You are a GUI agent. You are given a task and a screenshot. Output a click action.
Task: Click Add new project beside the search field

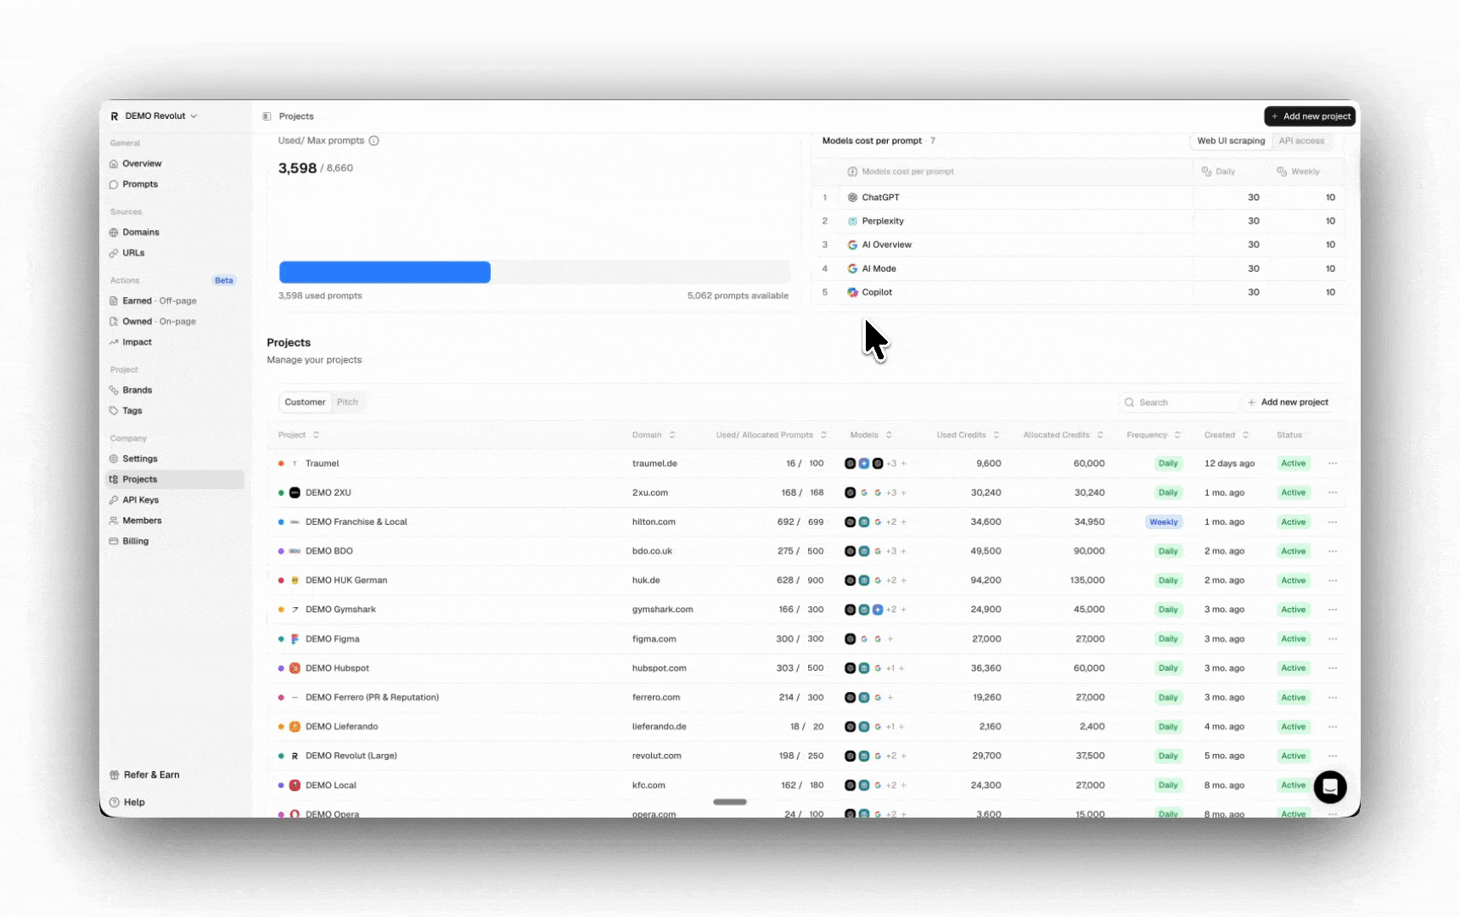1288,402
